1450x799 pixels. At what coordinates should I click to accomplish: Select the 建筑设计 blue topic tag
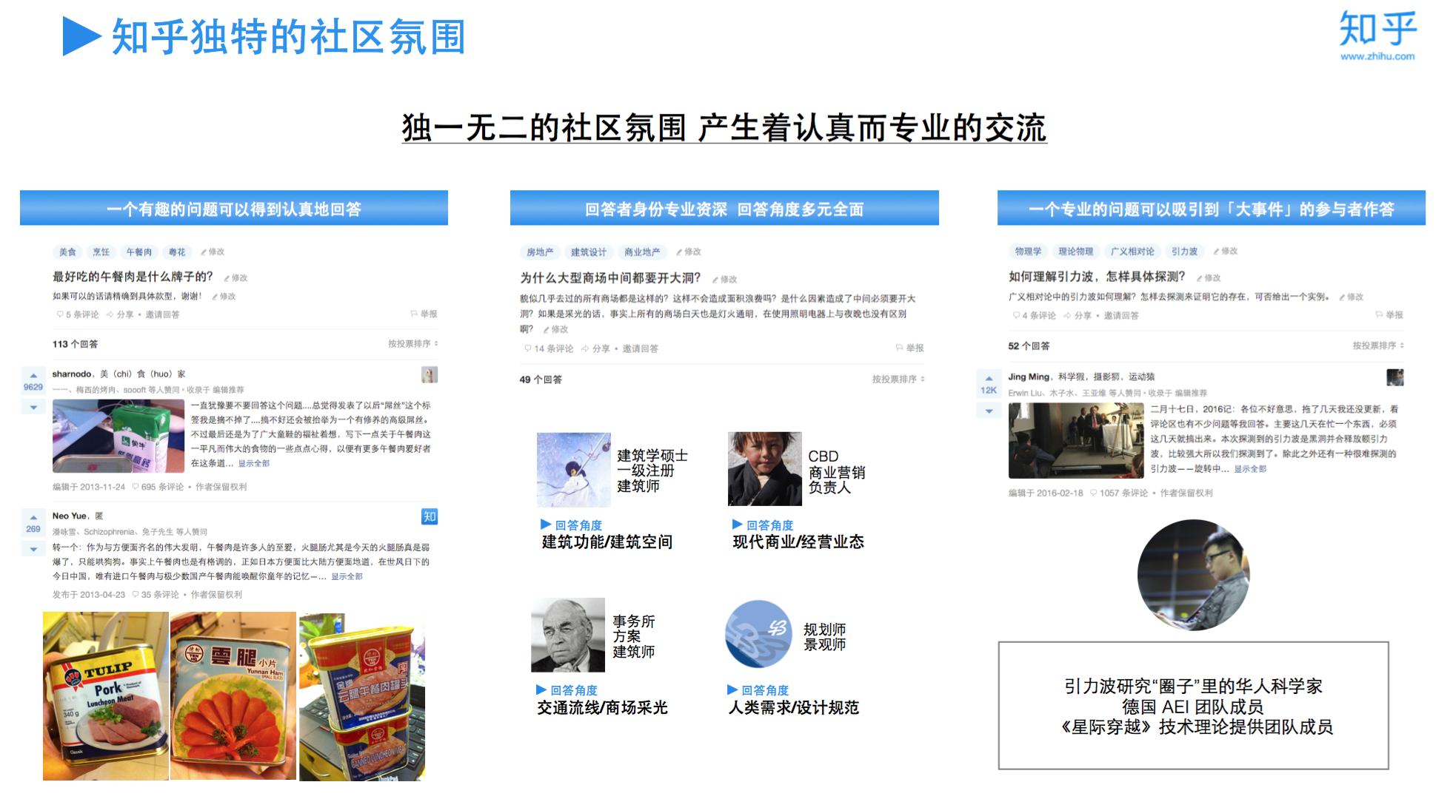coord(588,252)
